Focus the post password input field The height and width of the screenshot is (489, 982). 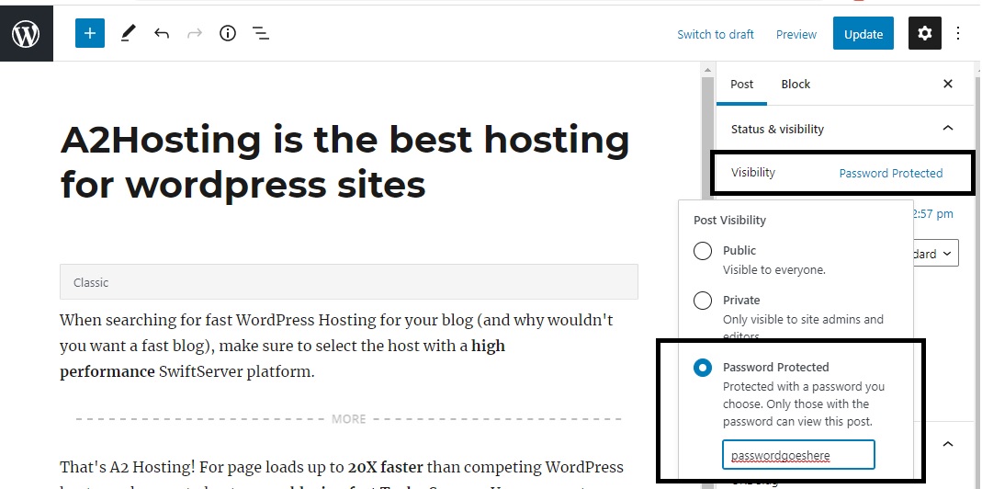[x=798, y=454]
